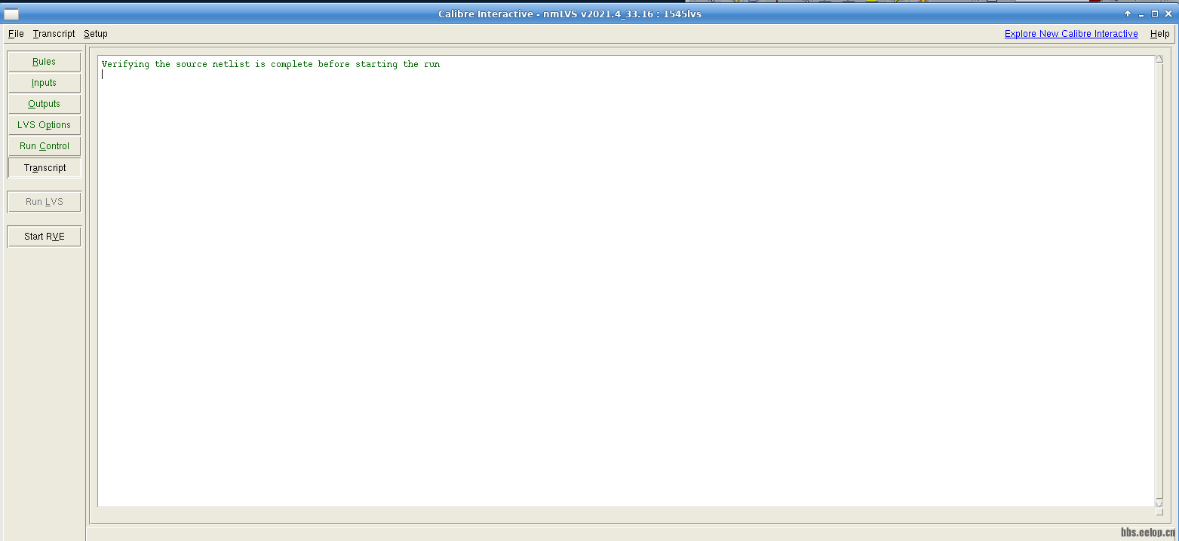Open the LVS Options panel
The height and width of the screenshot is (541, 1179).
[x=45, y=125]
